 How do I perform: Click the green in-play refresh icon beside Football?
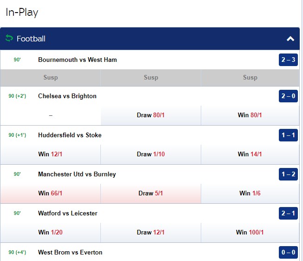coord(9,39)
